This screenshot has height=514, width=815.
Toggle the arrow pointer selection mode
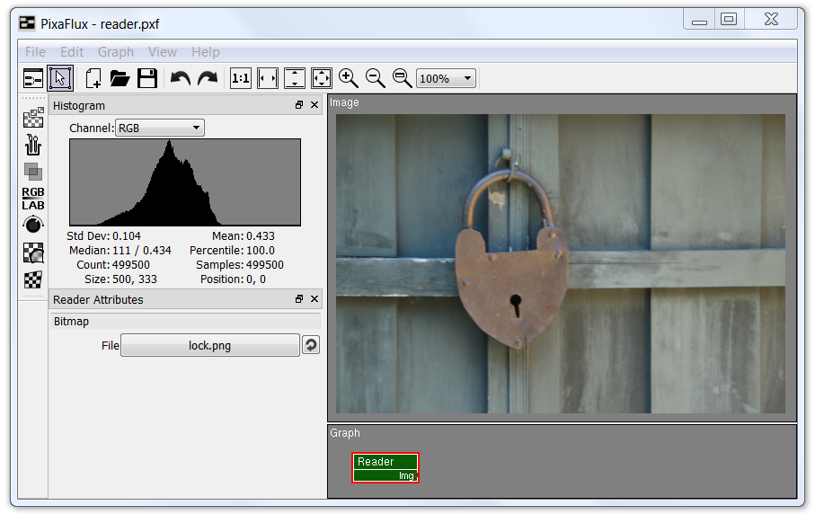(60, 79)
